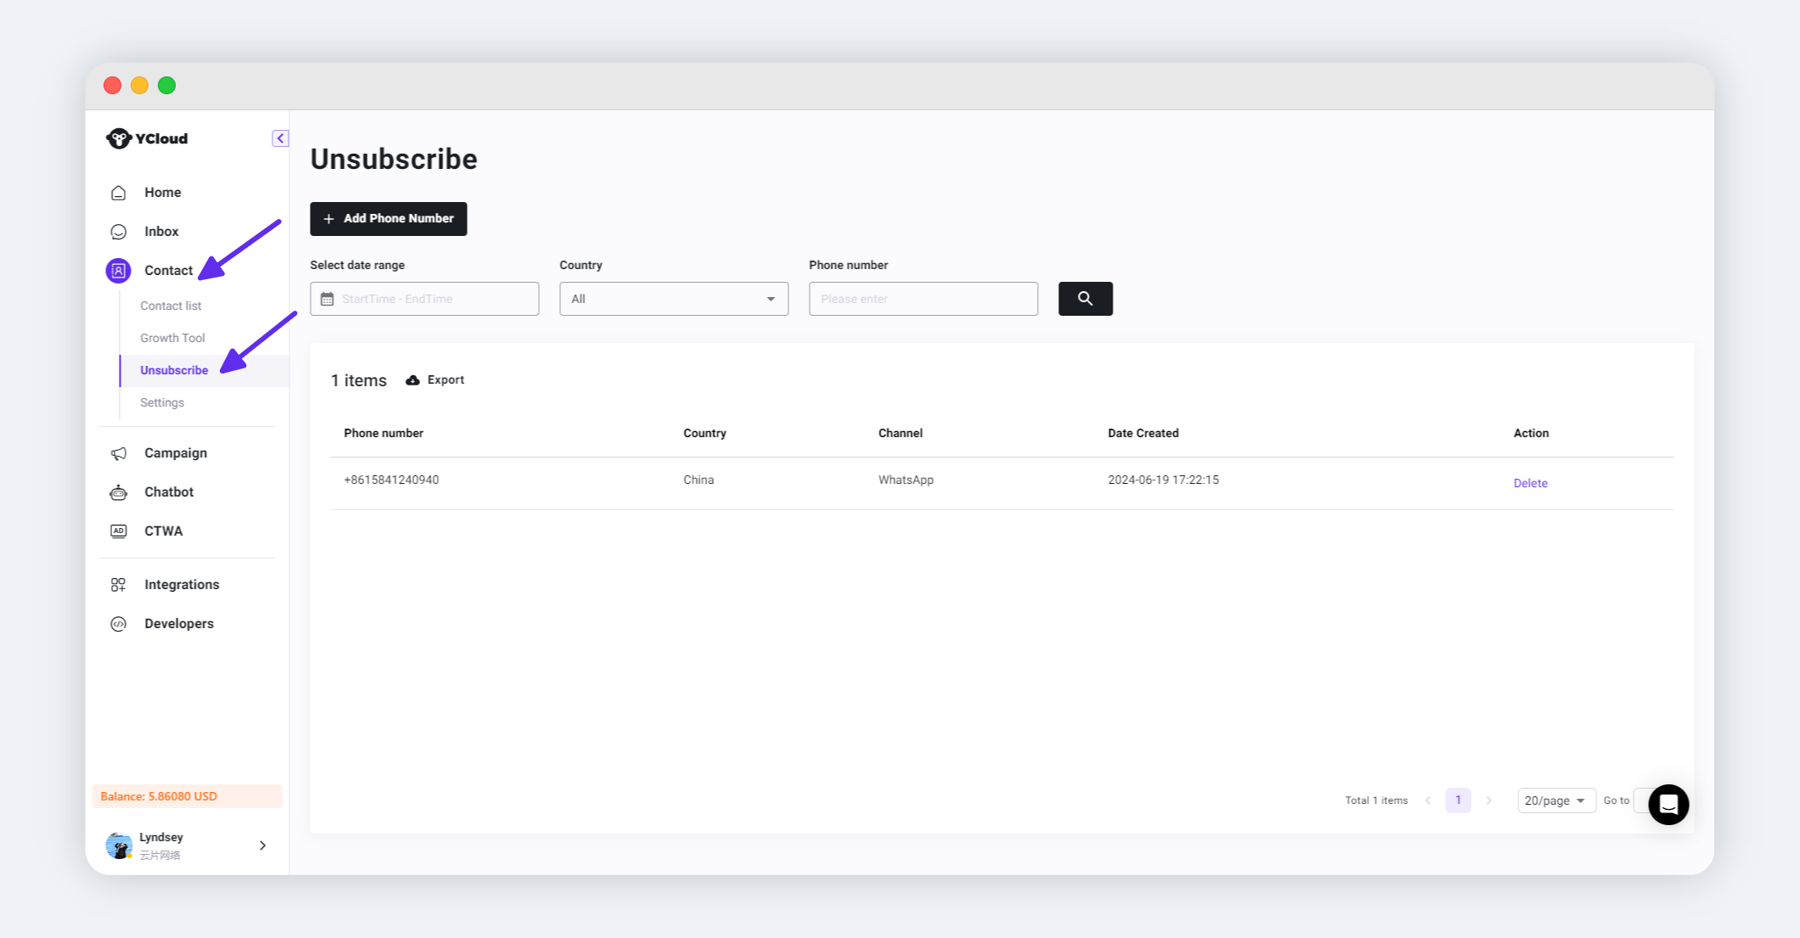
Task: Click Add Phone Number button
Action: coord(388,219)
